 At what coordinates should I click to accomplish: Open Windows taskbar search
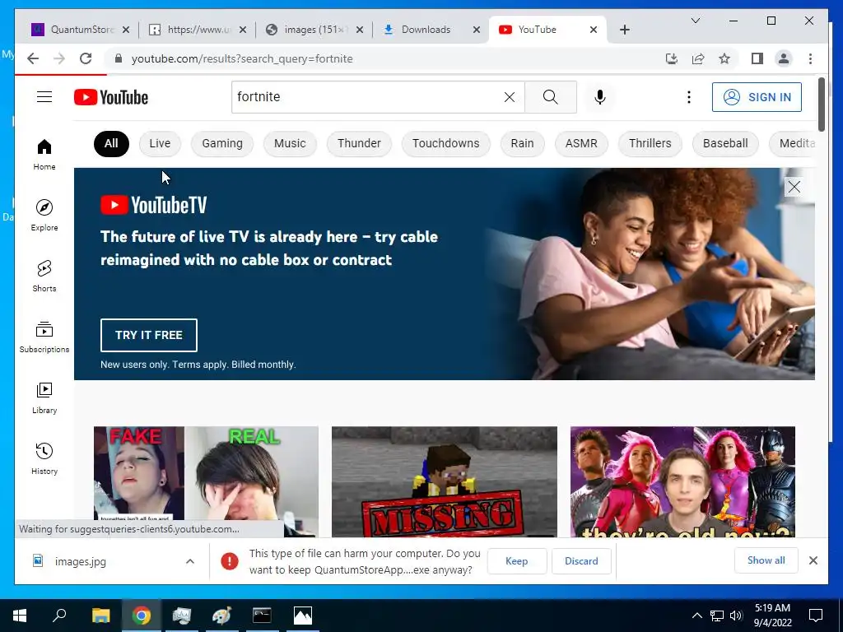[x=59, y=616]
